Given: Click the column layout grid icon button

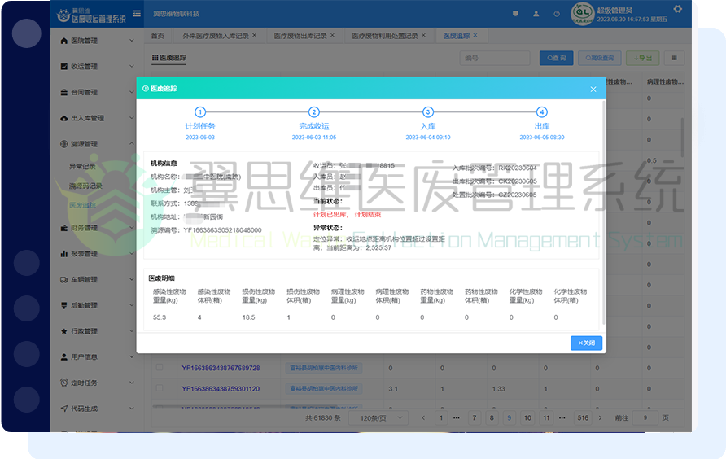Looking at the screenshot, I should coord(673,58).
